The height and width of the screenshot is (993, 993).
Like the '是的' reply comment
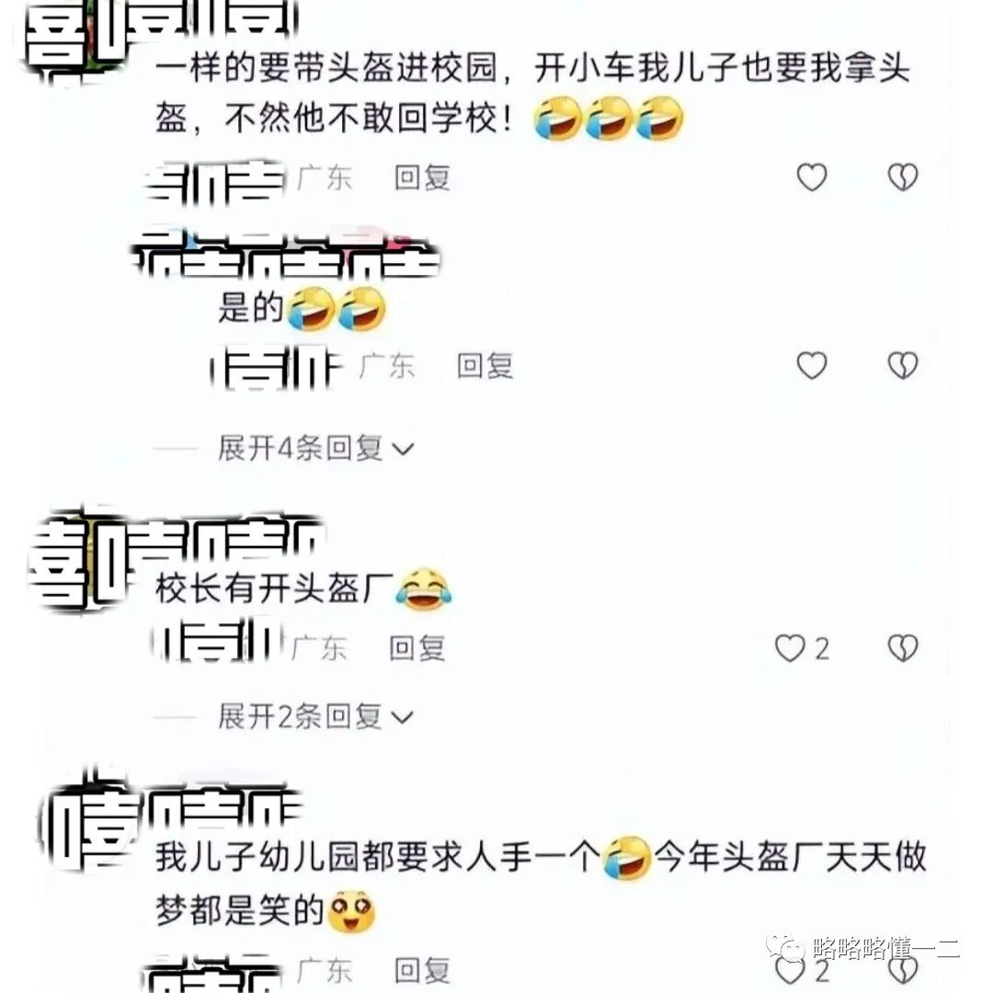tap(811, 365)
